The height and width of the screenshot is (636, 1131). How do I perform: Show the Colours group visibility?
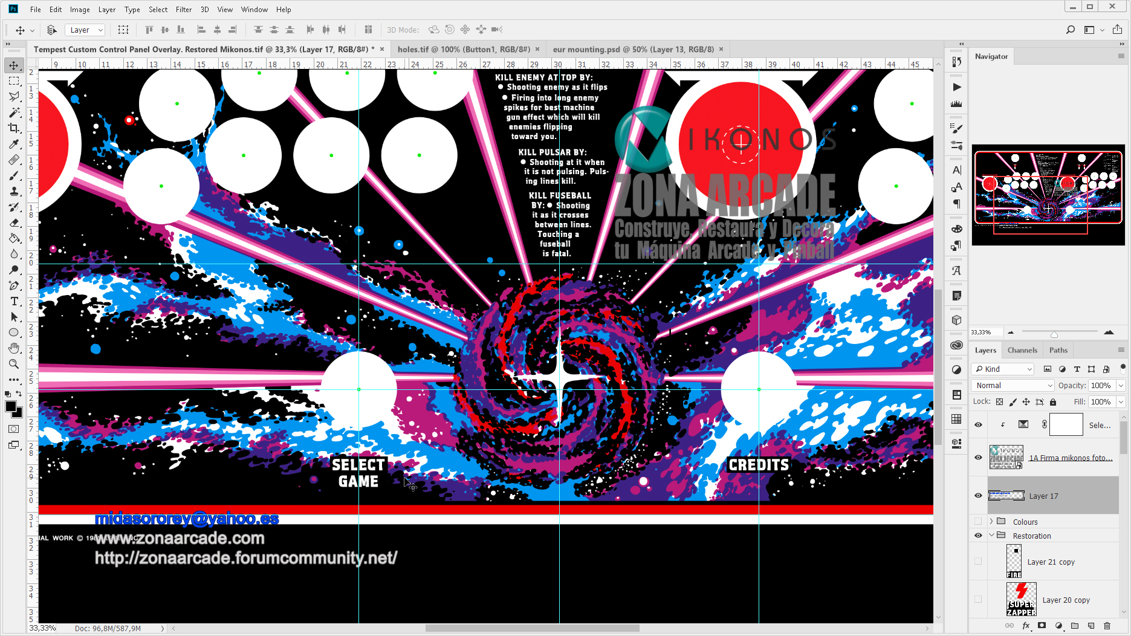coord(978,521)
